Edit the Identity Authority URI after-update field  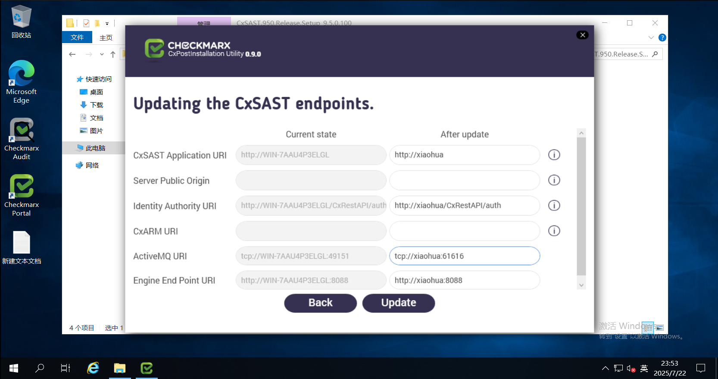pos(465,206)
